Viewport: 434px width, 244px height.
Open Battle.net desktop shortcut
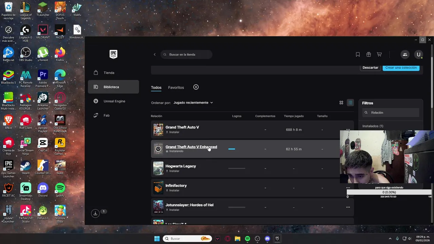(8, 55)
